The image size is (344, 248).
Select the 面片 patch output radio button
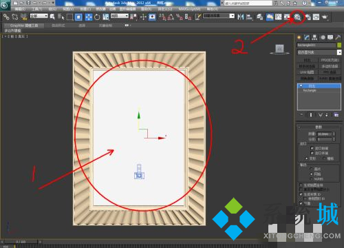(x=311, y=169)
